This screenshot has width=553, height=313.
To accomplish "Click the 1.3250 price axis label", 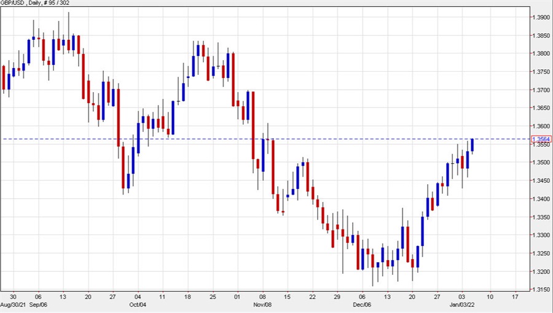I will pyautogui.click(x=541, y=253).
